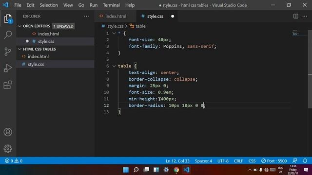Change language mode via CSS status item
Image resolution: width=312 pixels, height=175 pixels.
pyautogui.click(x=252, y=161)
